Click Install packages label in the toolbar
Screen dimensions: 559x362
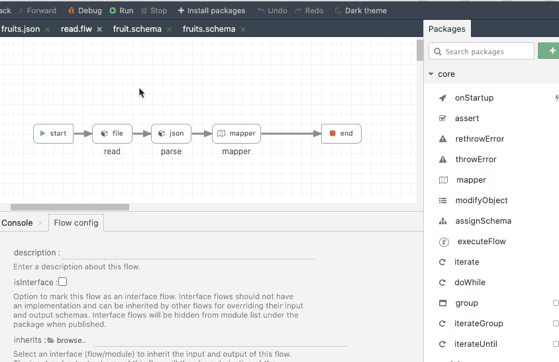click(217, 11)
